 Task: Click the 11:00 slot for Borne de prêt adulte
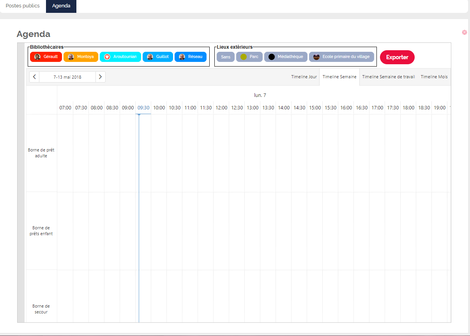pyautogui.click(x=190, y=153)
